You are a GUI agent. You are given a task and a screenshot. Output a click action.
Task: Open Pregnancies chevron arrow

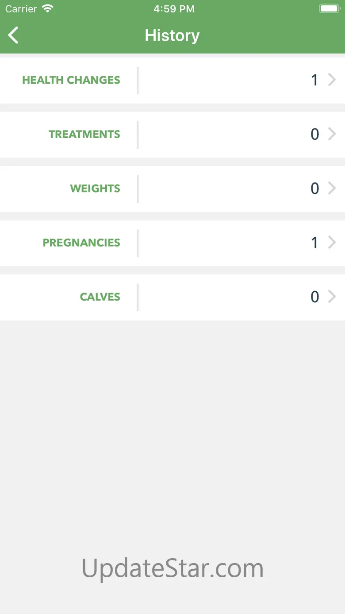pos(332,243)
